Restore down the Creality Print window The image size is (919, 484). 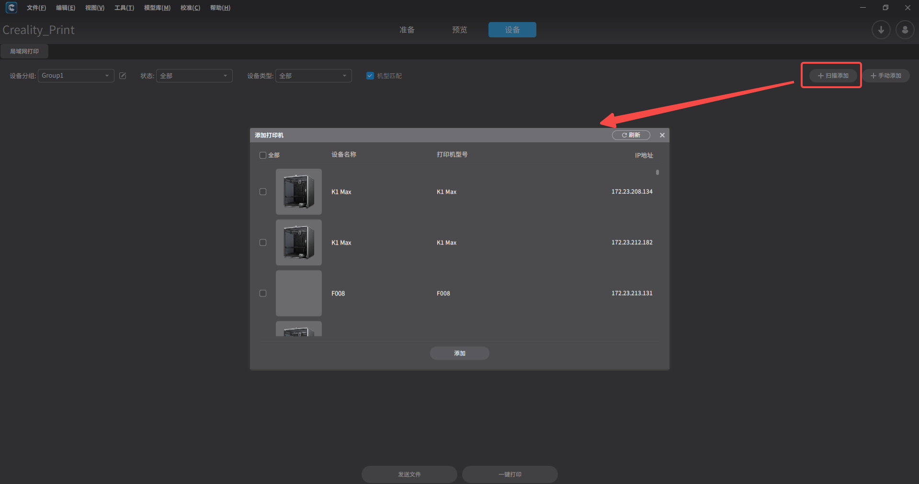(885, 8)
